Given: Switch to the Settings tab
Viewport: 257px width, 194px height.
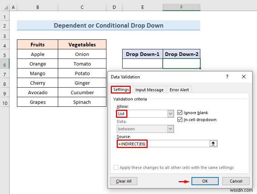Looking at the screenshot, I should (x=121, y=89).
